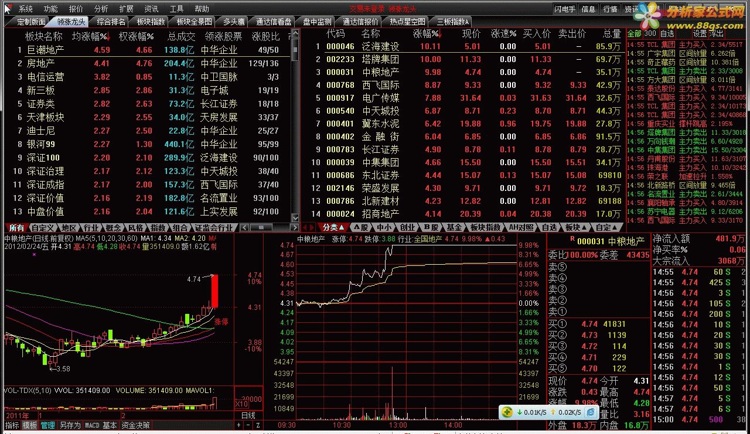Open the 系统 menu
Screen dimensions: 750x434
coord(26,9)
